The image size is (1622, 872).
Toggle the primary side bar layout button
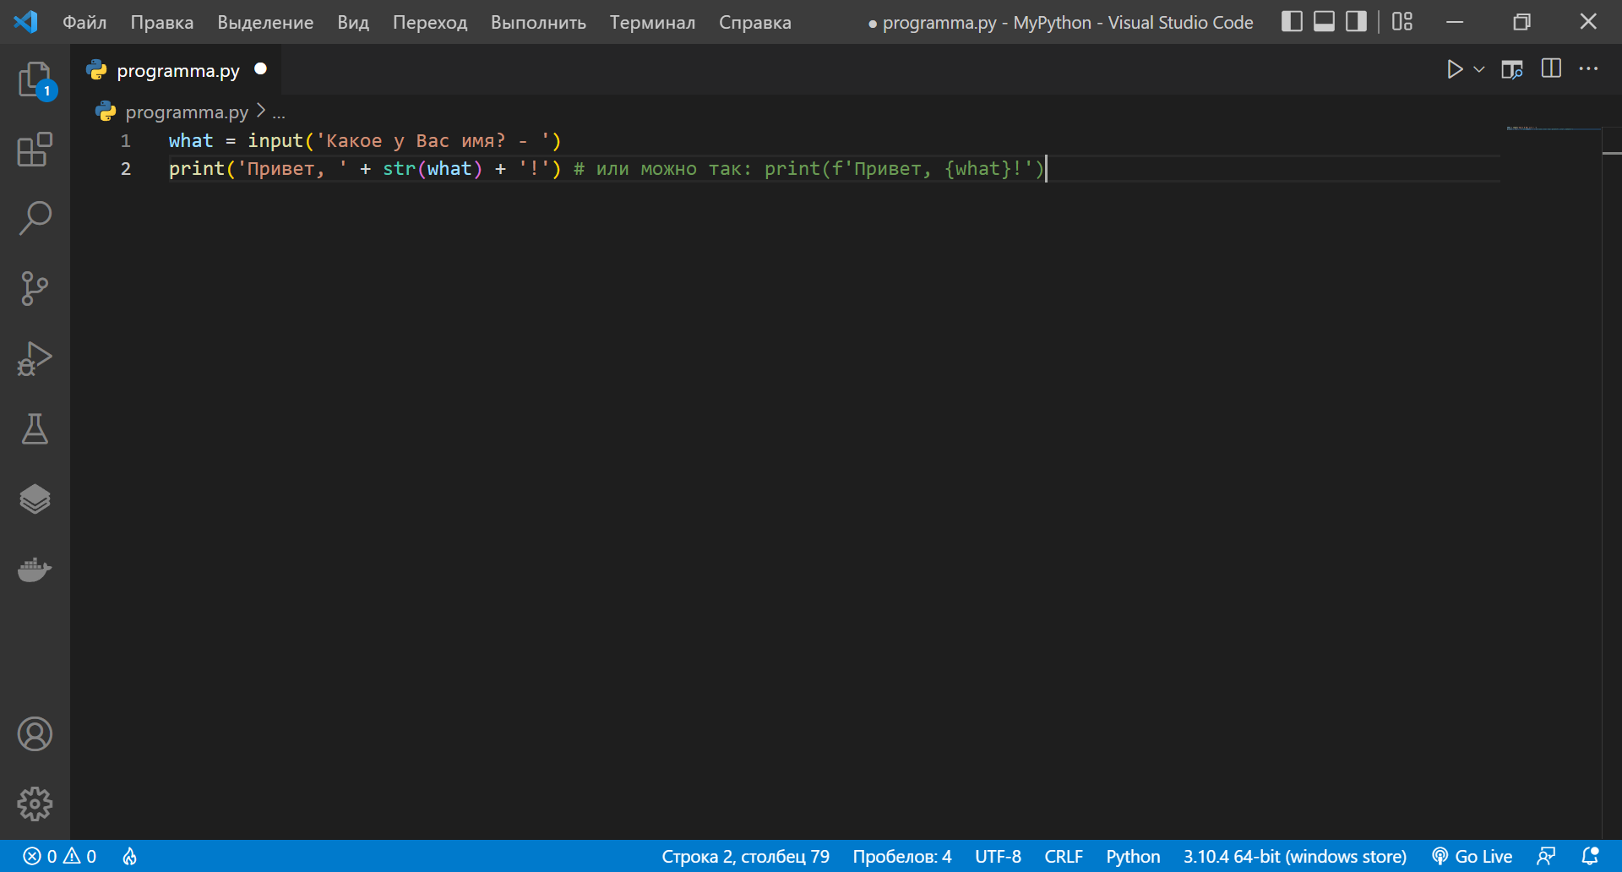pyautogui.click(x=1292, y=22)
